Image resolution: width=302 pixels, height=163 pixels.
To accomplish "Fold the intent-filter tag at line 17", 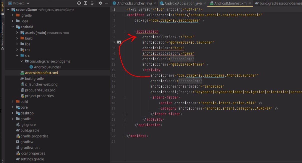I will [x=124, y=97].
